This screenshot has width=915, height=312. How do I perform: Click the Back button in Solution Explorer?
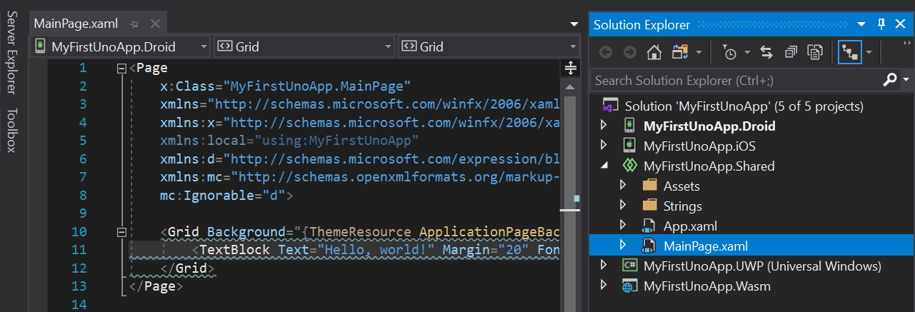pos(606,52)
